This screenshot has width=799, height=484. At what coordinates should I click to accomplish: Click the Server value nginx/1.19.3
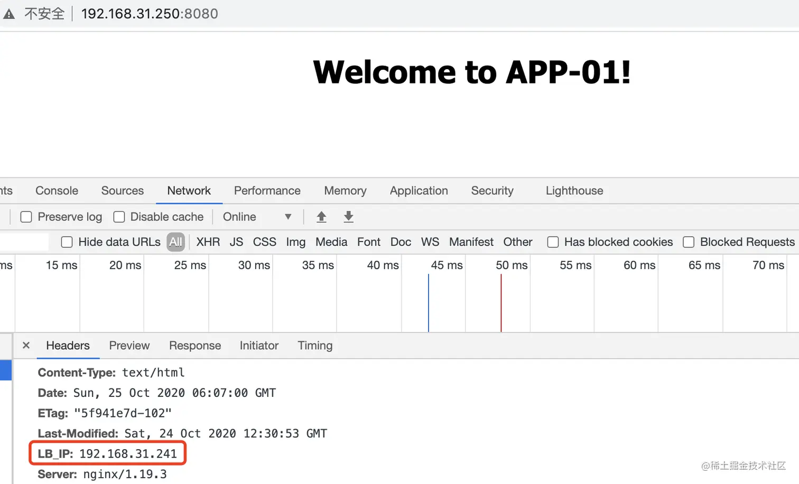click(125, 474)
